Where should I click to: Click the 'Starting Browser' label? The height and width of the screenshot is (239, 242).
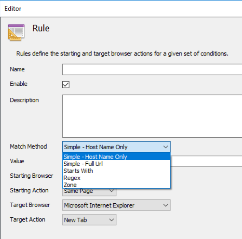click(31, 176)
